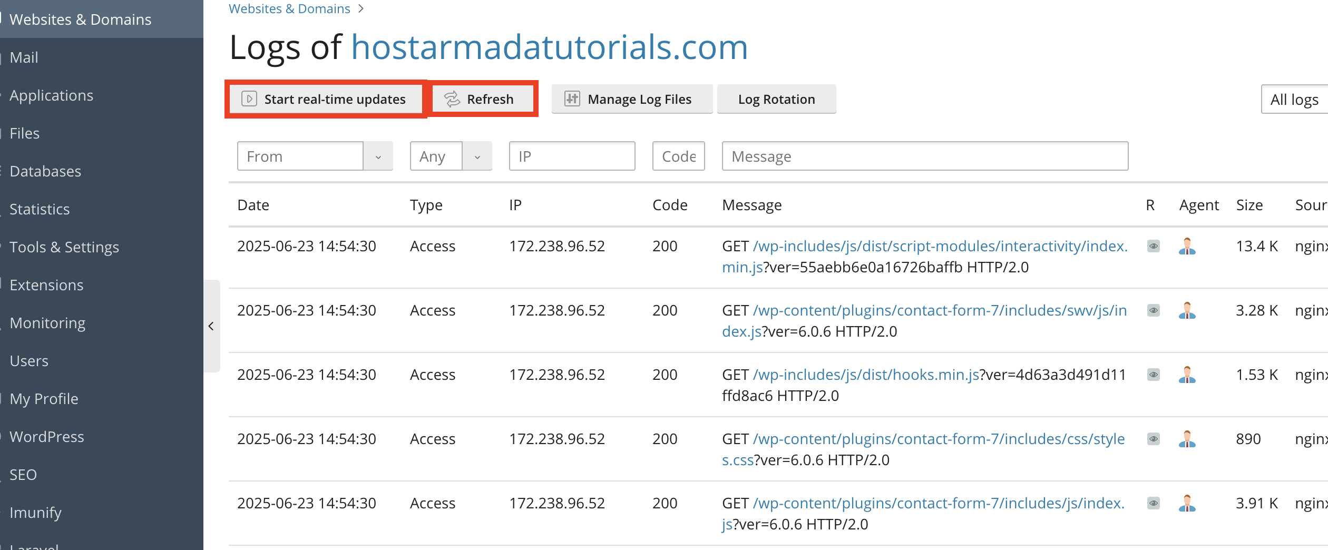Open the hostarmadatutorials.com title link

[x=550, y=47]
